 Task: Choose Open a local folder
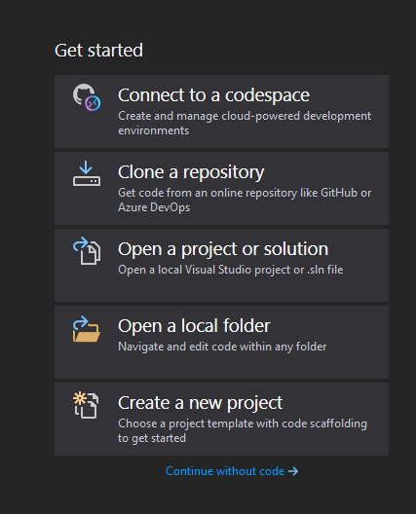coord(221,343)
